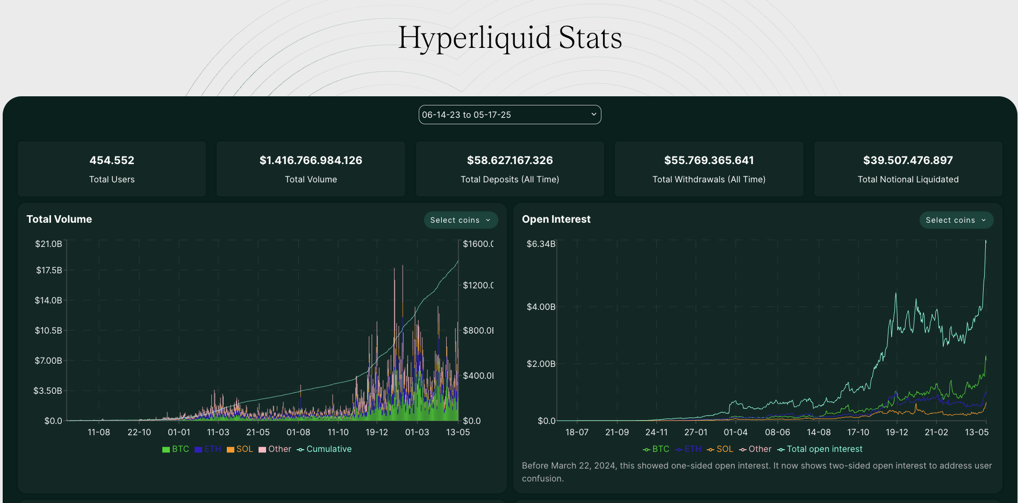Click the 11-03 date axis label
1018x503 pixels.
(x=218, y=433)
